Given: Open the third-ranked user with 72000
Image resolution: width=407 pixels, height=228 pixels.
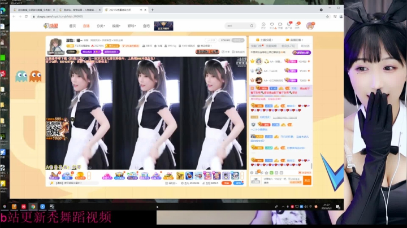Looking at the screenshot, I should [x=280, y=80].
